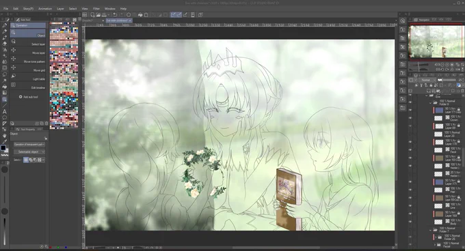Select the Gradient tool
This screenshot has height=251, width=465.
click(x=5, y=93)
